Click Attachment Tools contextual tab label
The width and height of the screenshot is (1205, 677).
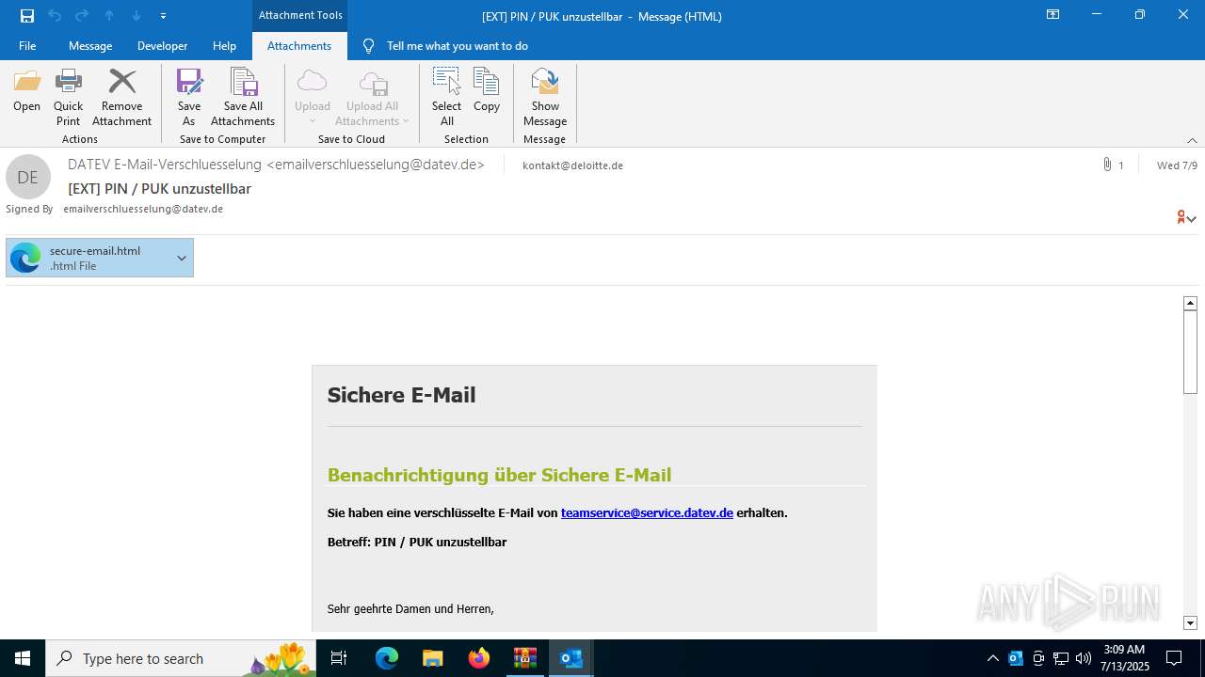300,15
